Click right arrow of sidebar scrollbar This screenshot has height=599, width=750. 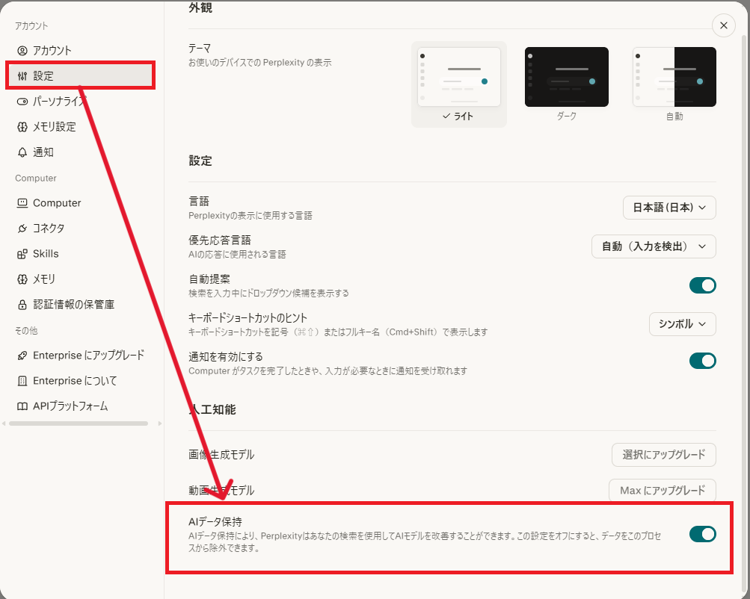coord(160,423)
